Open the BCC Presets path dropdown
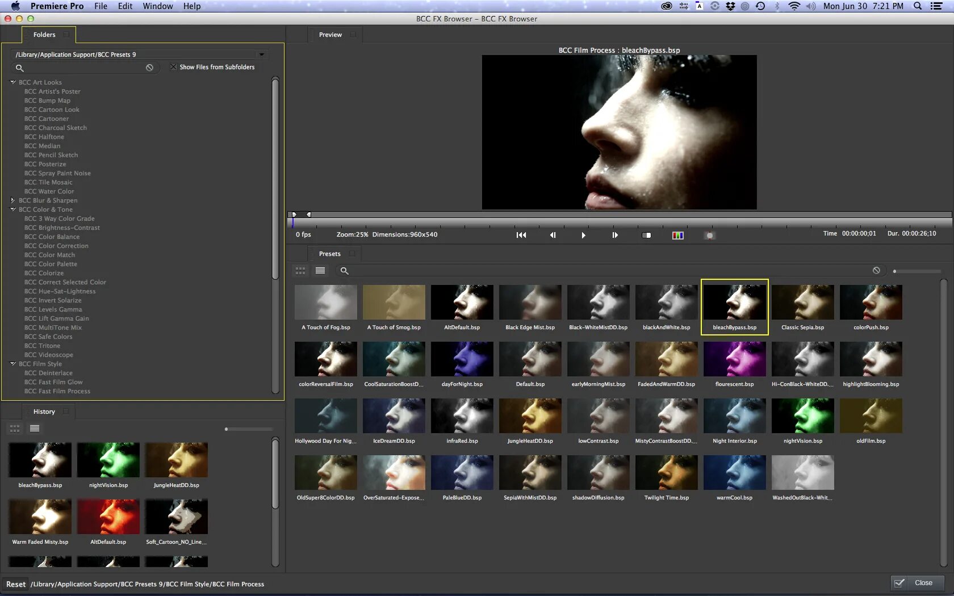Screen dimensions: 954x596 261,54
